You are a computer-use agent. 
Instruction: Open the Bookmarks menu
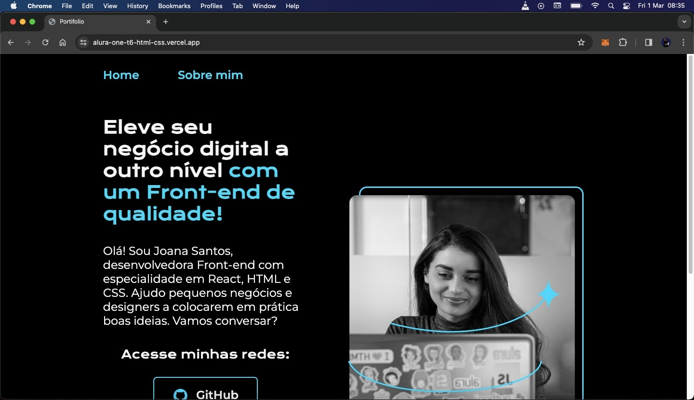[174, 6]
